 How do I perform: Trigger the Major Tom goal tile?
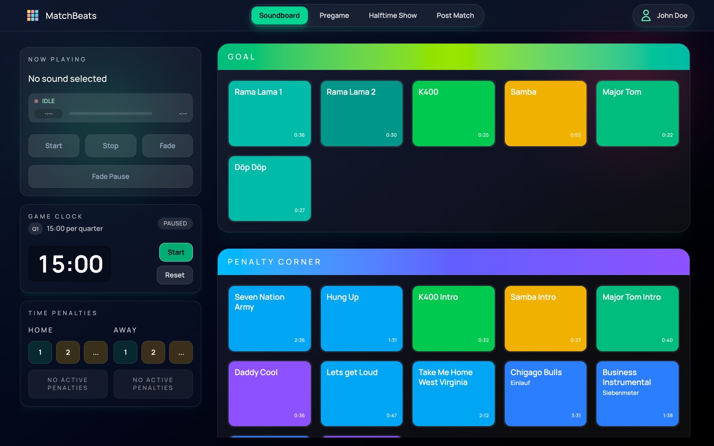(637, 113)
